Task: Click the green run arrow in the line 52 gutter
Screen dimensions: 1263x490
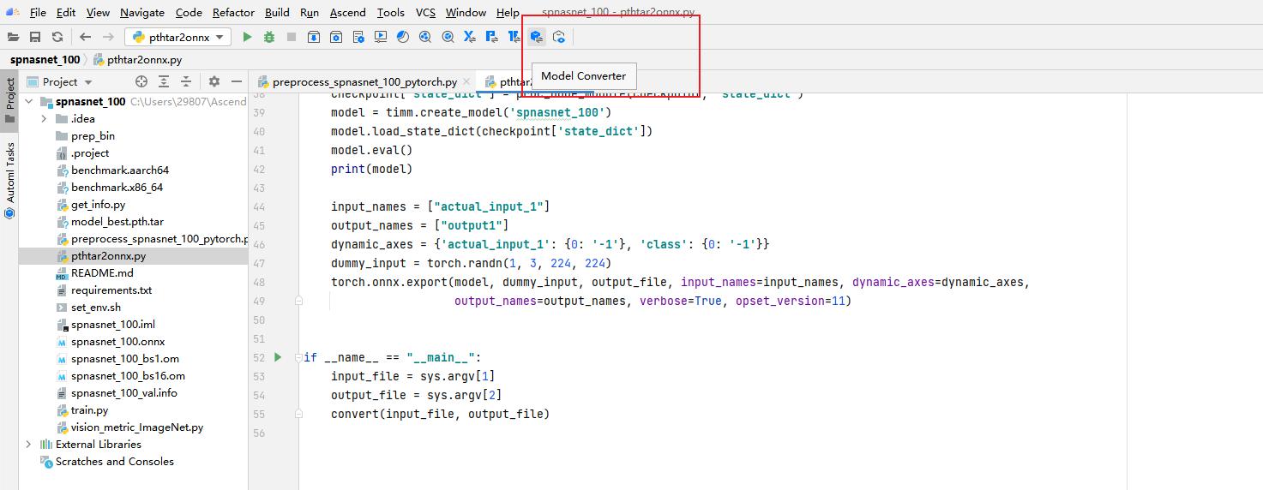Action: 278,357
